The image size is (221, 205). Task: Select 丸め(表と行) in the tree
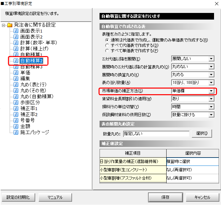coord(33,85)
